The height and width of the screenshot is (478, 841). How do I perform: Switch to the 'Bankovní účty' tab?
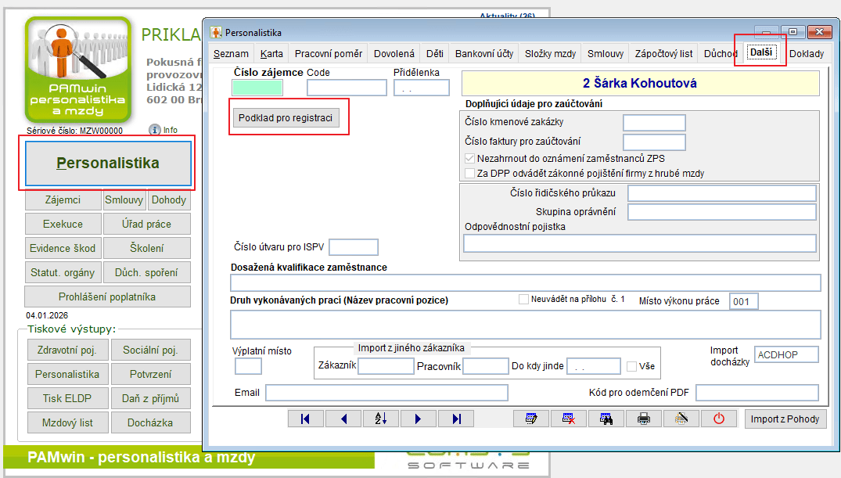(484, 54)
